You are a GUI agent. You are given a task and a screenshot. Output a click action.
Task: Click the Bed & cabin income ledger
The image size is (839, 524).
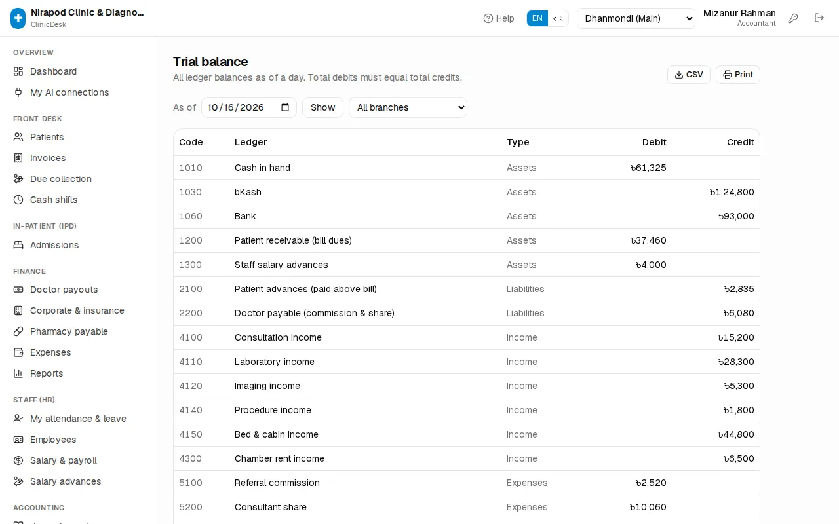click(277, 434)
